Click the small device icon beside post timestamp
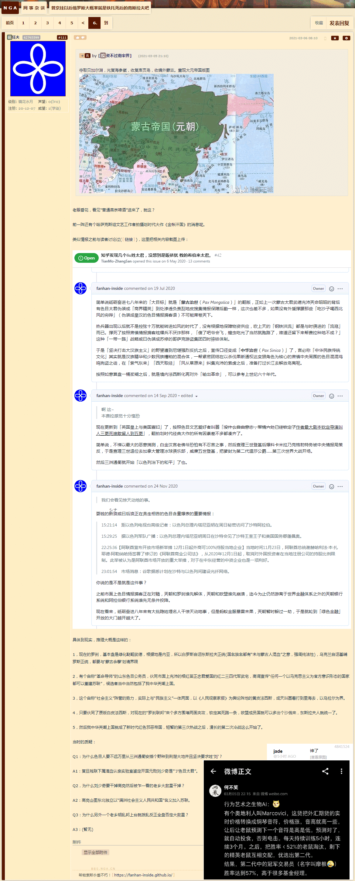 point(325,38)
